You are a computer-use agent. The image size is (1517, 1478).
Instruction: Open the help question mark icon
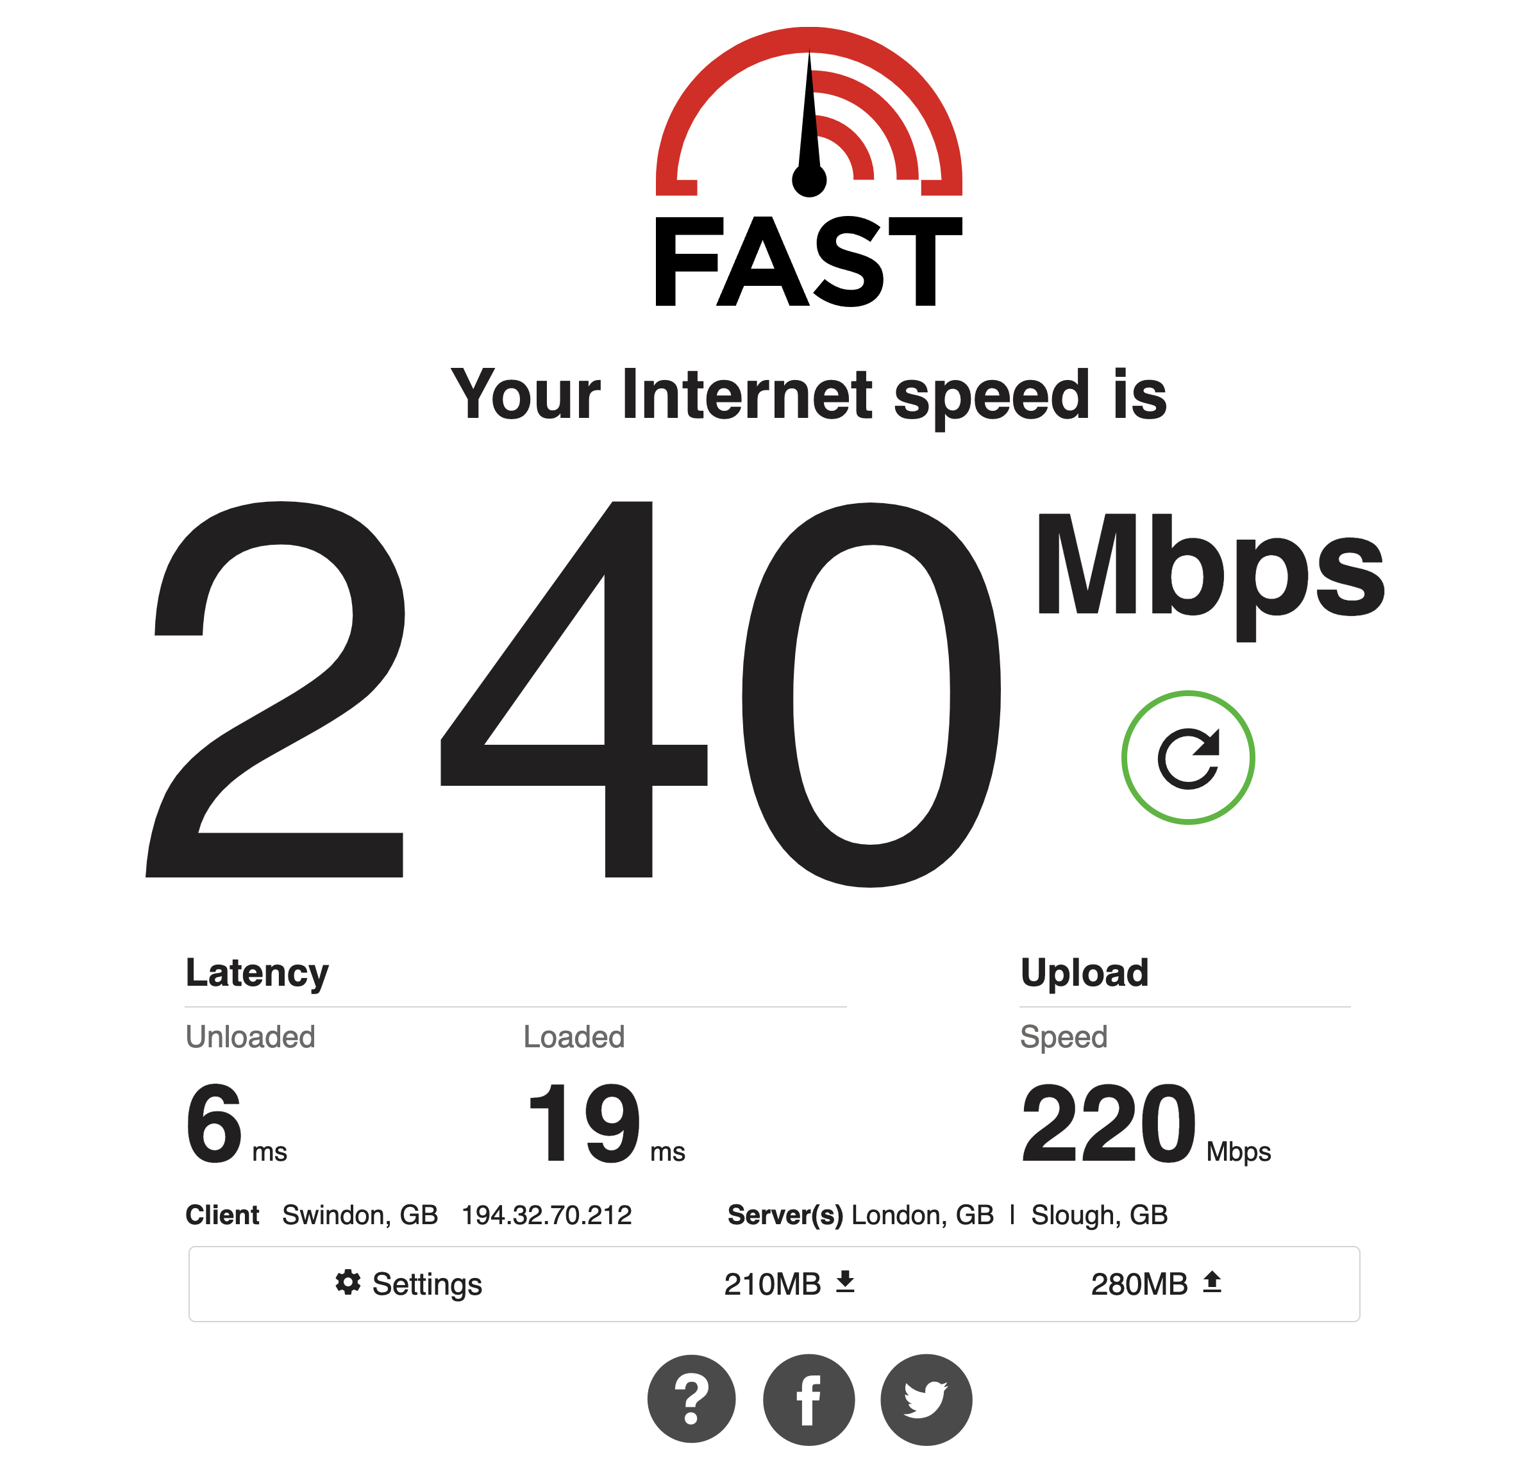tap(691, 1399)
